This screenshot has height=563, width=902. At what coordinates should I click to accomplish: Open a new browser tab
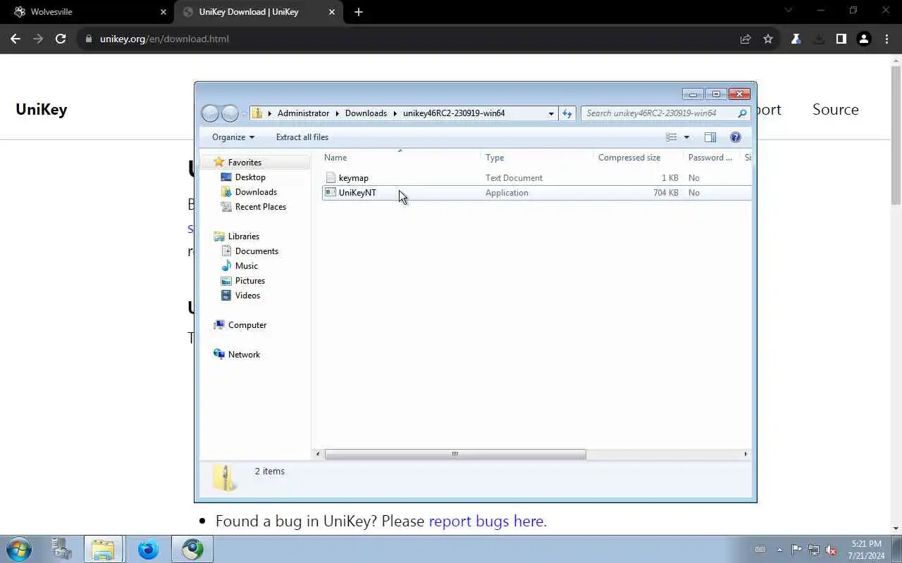[359, 12]
